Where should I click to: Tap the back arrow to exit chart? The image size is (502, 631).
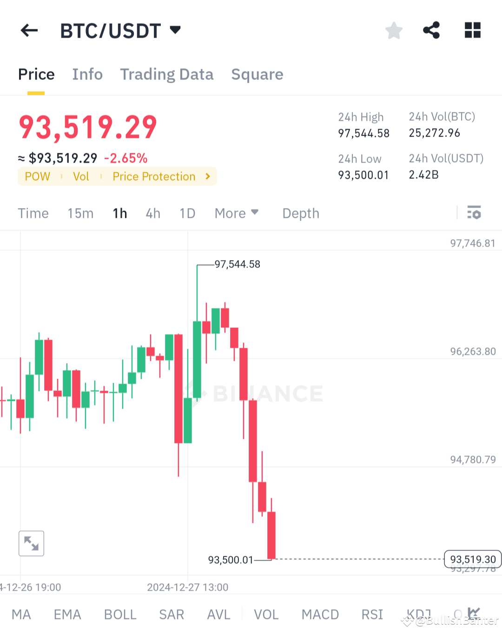click(29, 30)
